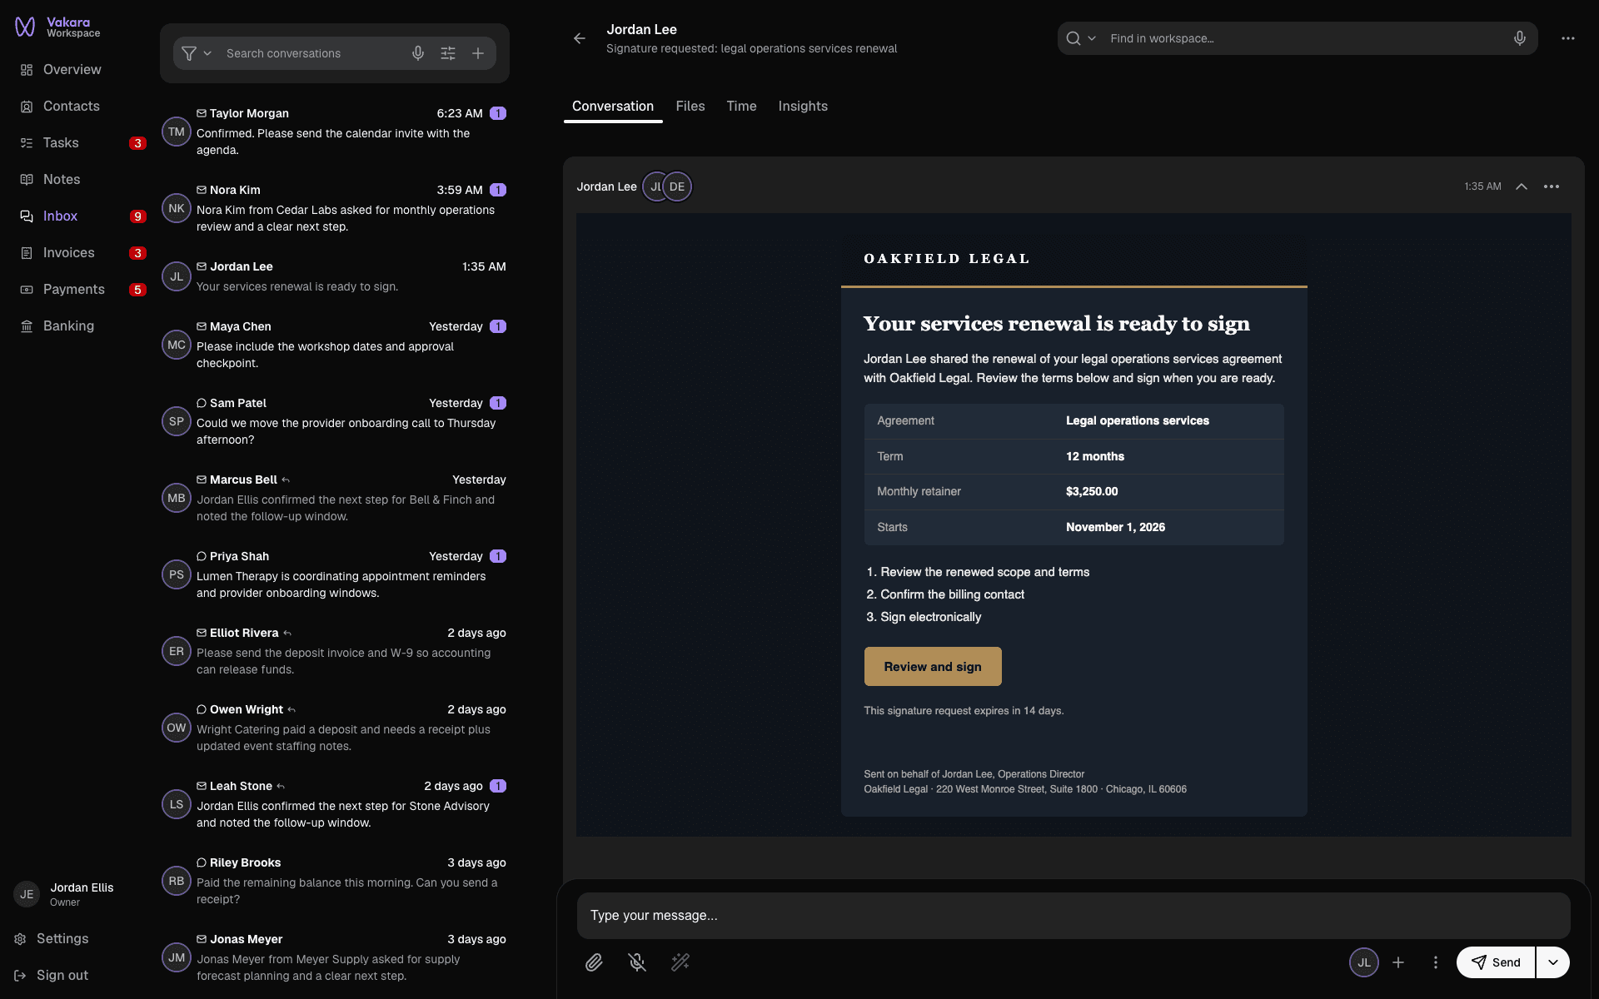The image size is (1599, 999).
Task: Switch to the Insights tab
Action: pyautogui.click(x=803, y=107)
